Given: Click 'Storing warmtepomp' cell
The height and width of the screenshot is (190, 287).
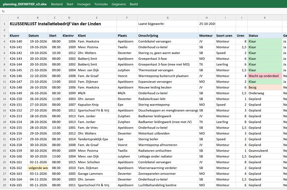Looking at the screenshot, I should (x=167, y=105).
